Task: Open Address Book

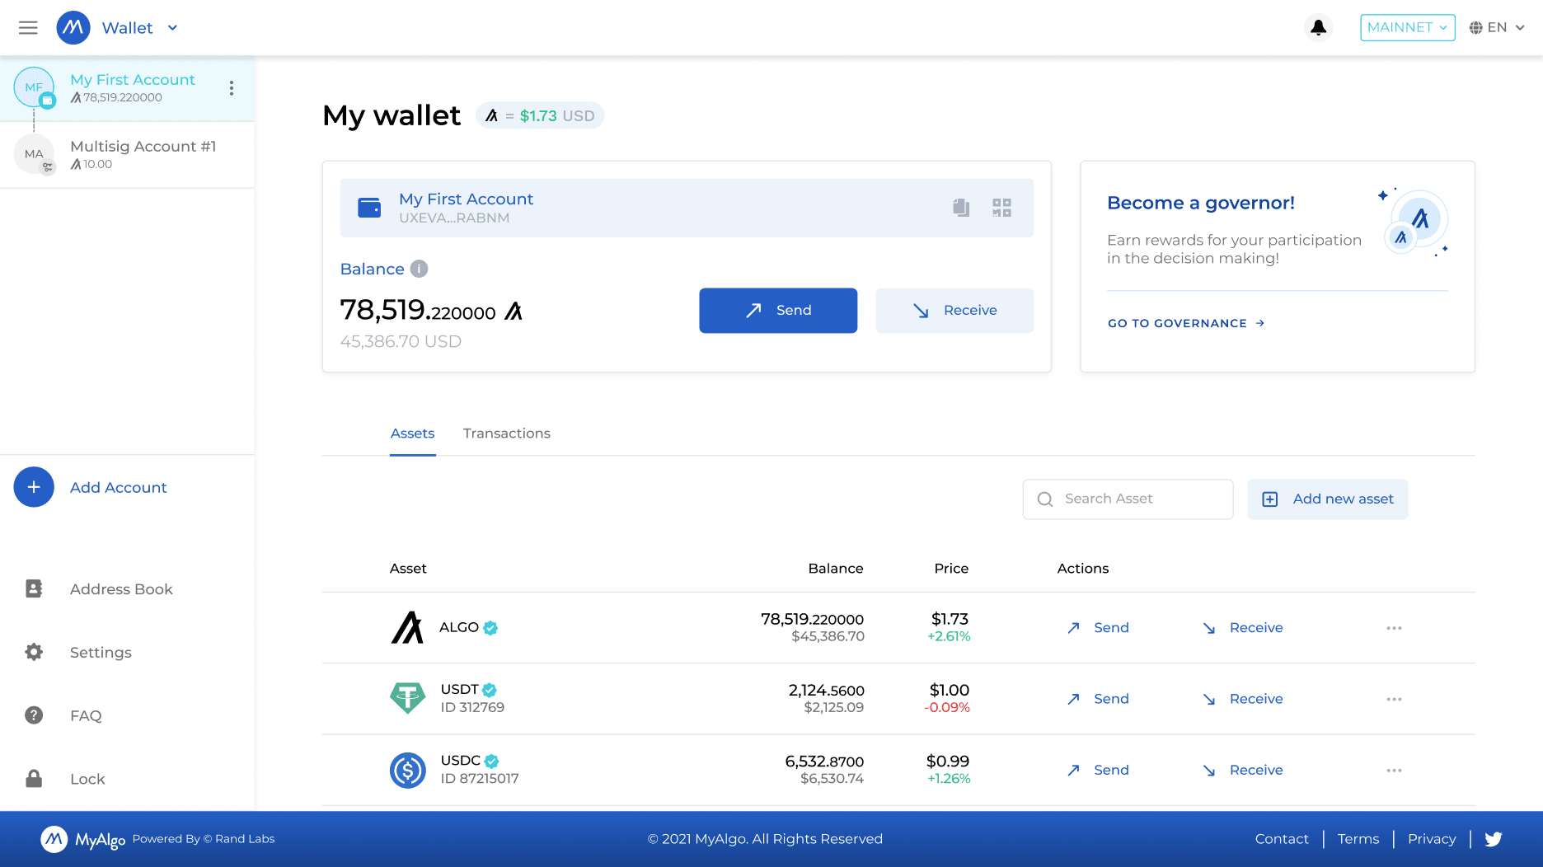Action: [121, 589]
